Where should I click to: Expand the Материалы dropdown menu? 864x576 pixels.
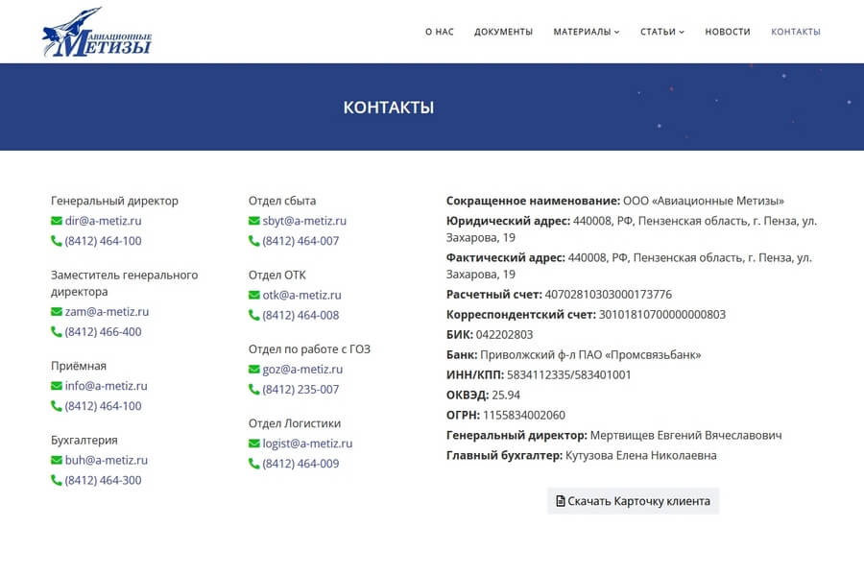586,32
